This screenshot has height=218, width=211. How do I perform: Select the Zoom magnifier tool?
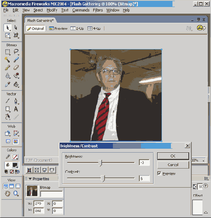point(16,193)
